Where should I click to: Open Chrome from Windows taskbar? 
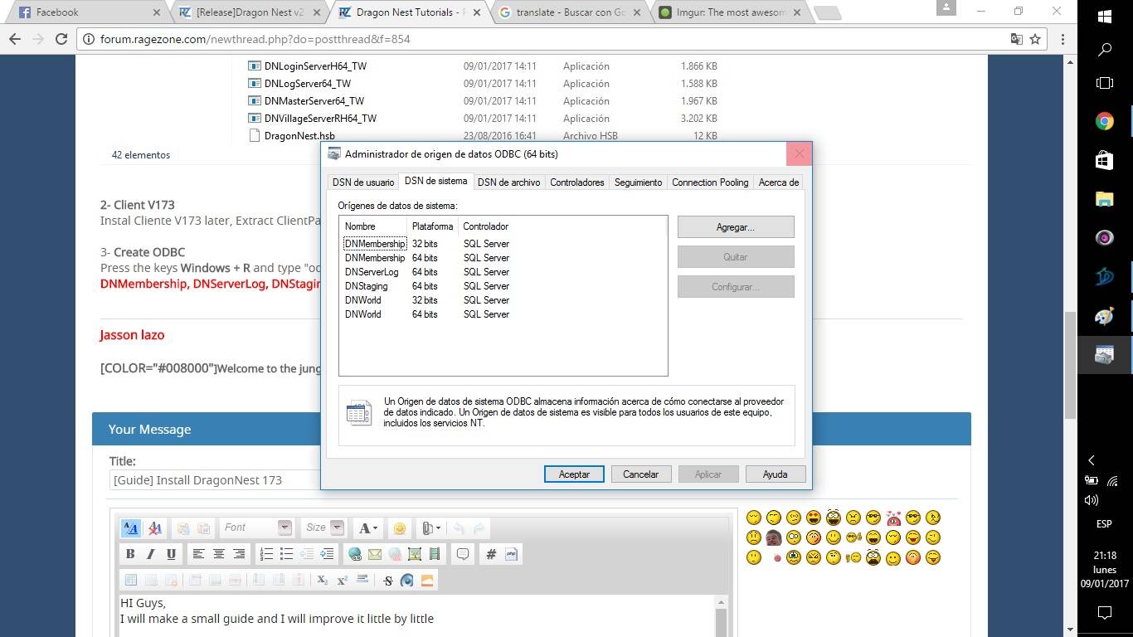[x=1105, y=121]
